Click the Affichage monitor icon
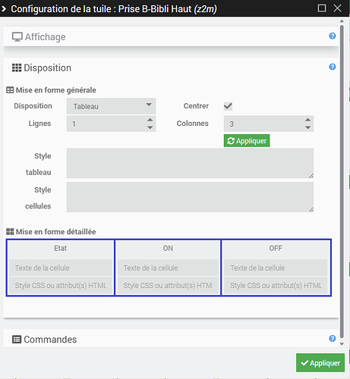The width and height of the screenshot is (350, 379). click(x=17, y=37)
